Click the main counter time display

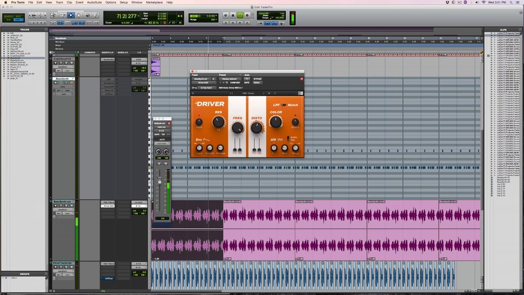pyautogui.click(x=126, y=16)
